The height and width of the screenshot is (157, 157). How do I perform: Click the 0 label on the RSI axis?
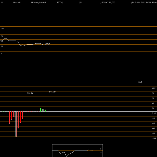2,54
